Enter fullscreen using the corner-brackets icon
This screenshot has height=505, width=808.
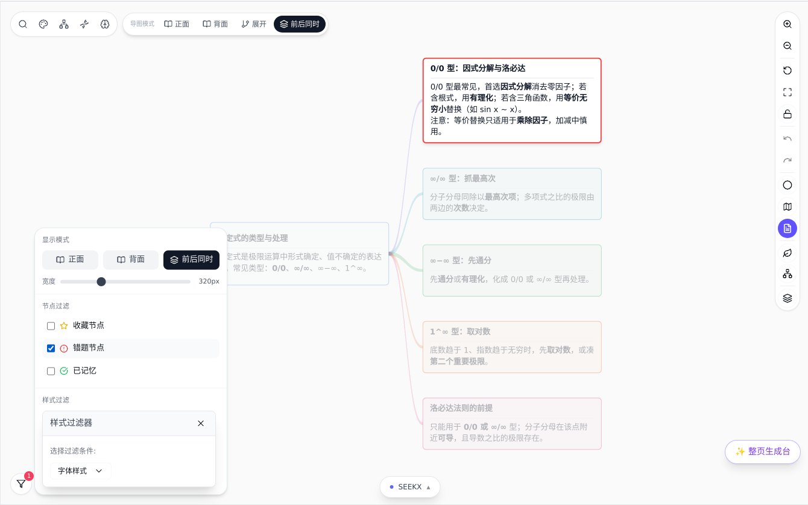click(787, 92)
